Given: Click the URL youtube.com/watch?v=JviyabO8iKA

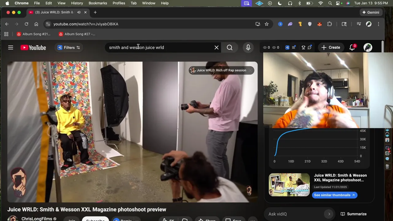Looking at the screenshot, I should [x=86, y=24].
